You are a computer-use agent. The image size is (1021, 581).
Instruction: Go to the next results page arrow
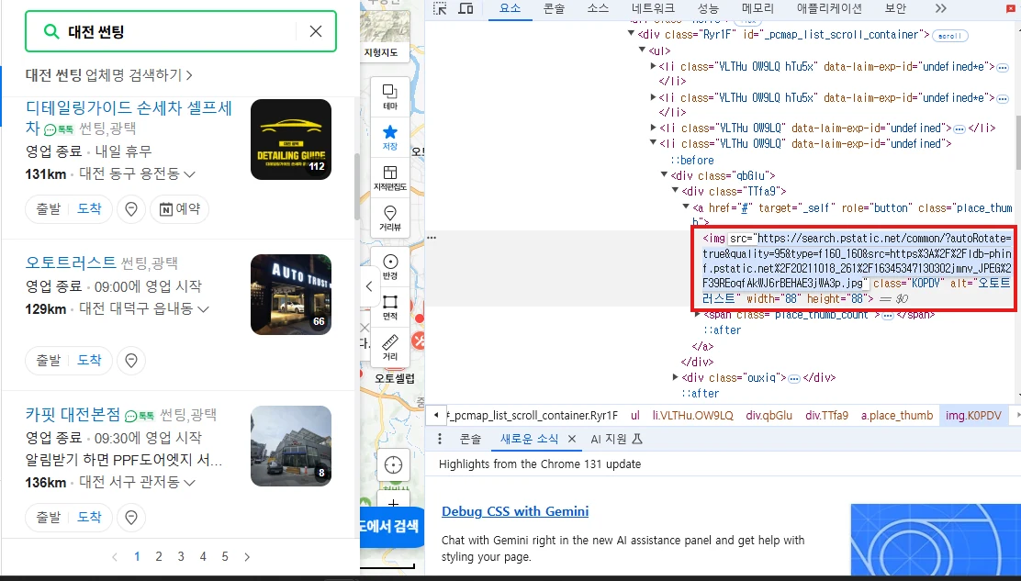pos(247,556)
